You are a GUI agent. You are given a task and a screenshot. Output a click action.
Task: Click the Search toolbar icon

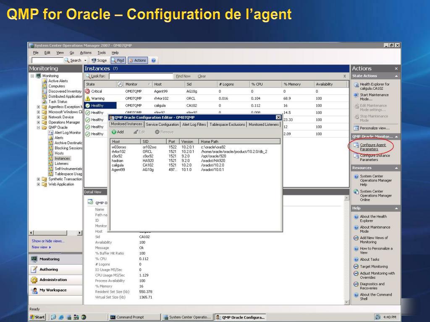(73, 60)
